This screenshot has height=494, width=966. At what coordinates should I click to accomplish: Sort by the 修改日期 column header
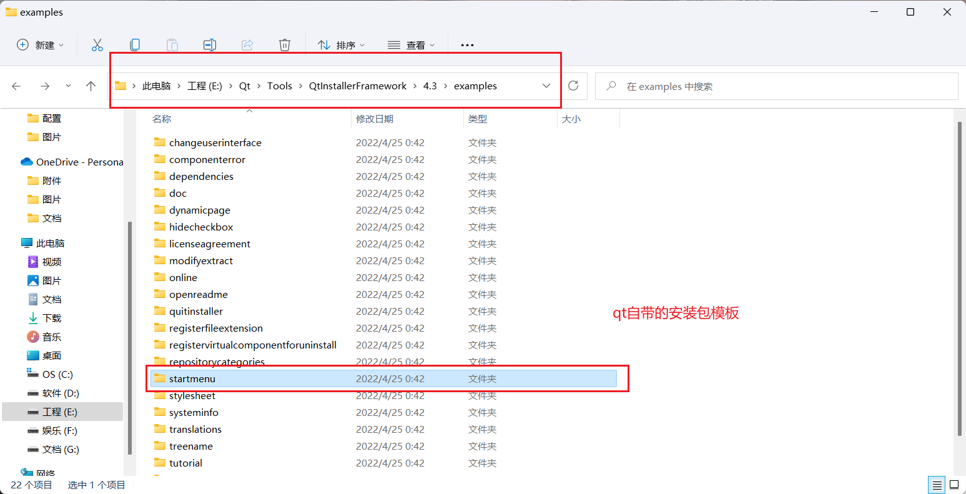click(x=375, y=119)
